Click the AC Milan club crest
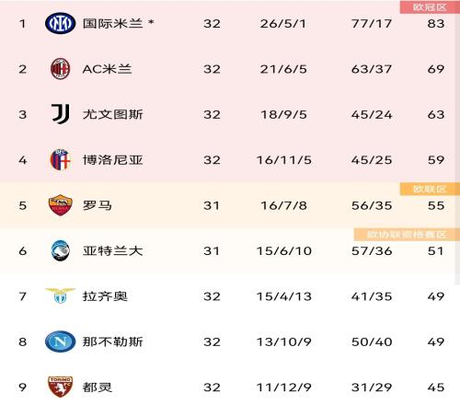460x405 pixels. [60, 69]
